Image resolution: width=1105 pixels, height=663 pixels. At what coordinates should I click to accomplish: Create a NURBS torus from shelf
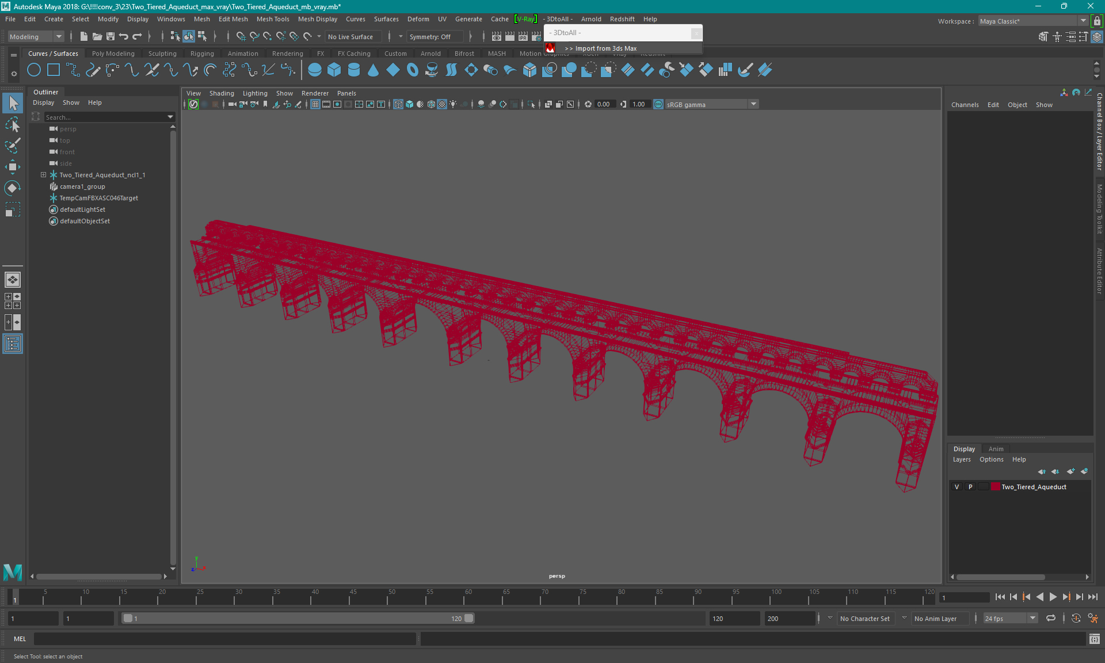click(x=413, y=70)
